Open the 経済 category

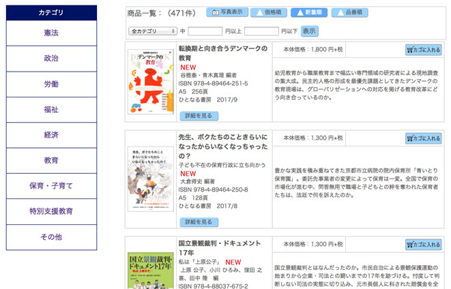coord(51,135)
